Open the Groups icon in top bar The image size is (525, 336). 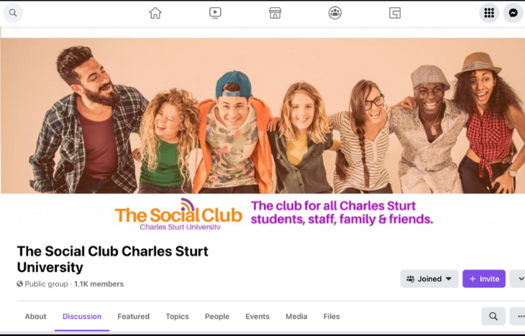[335, 13]
